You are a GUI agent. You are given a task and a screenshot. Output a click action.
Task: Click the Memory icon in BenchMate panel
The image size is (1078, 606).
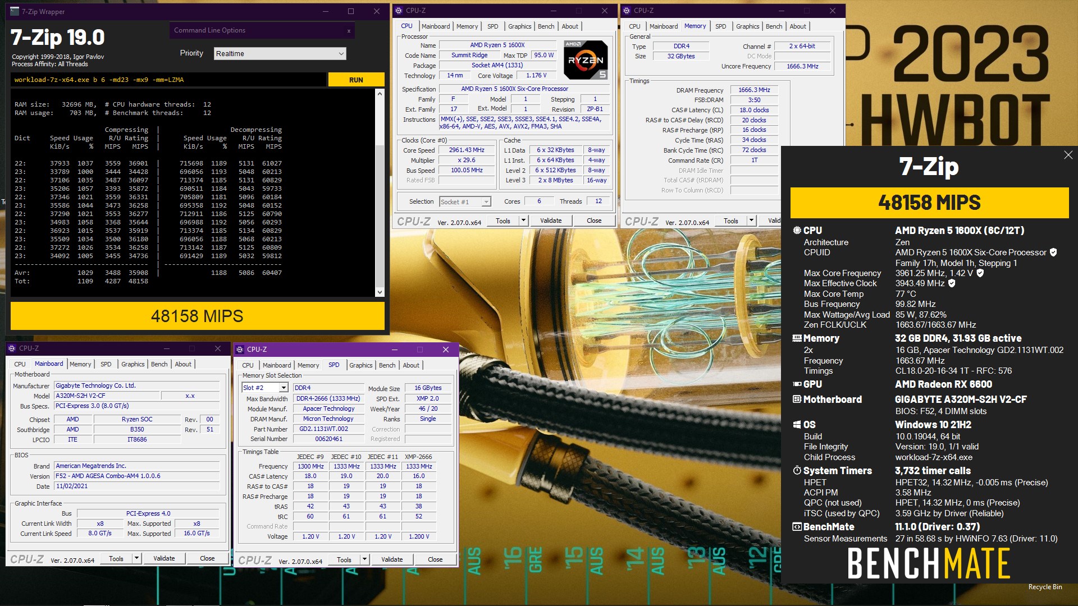[797, 338]
